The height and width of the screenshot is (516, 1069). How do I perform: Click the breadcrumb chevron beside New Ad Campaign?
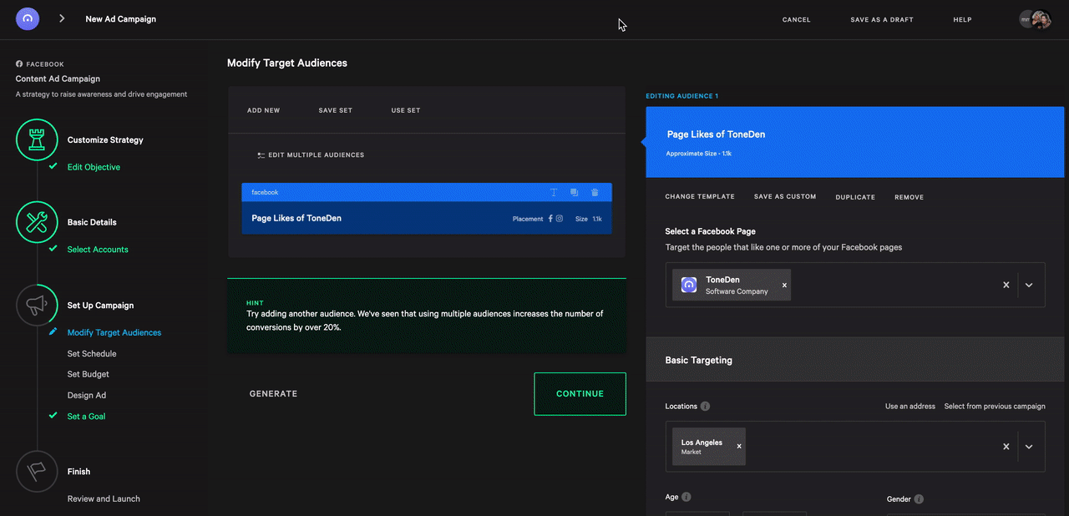point(62,18)
